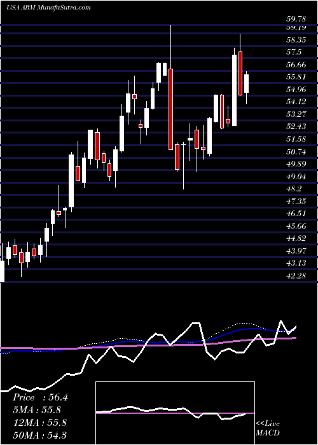
Task: Click the 59.19 price axis label
Action: coord(296,27)
